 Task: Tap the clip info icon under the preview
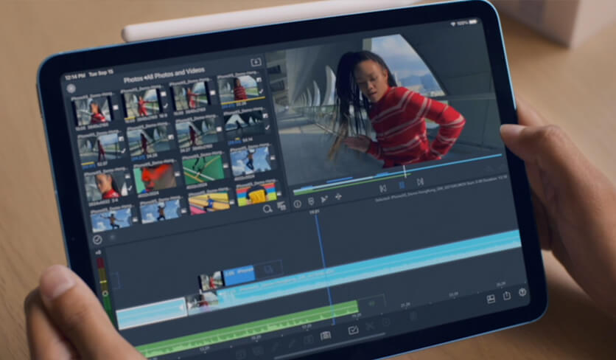[x=298, y=204]
